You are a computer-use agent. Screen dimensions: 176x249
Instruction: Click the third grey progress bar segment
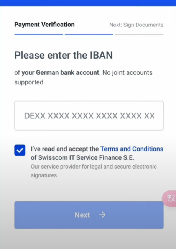139,34
